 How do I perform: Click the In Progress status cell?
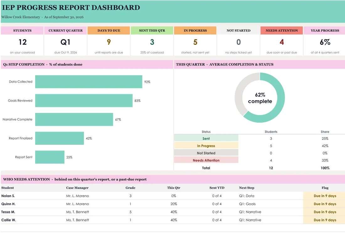coord(206,146)
